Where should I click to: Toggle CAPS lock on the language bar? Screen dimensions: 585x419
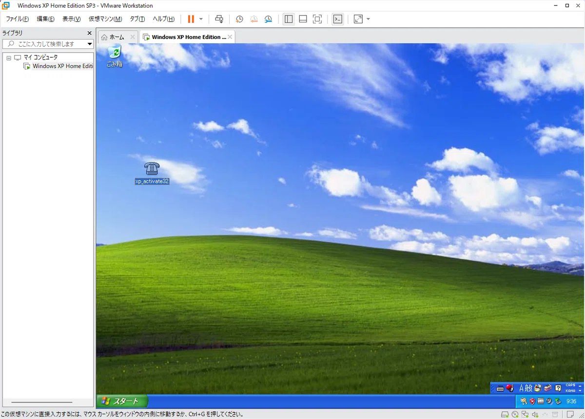tap(570, 385)
